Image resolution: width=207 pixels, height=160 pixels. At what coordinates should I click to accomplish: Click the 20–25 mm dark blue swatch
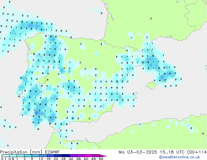[x=58, y=156]
